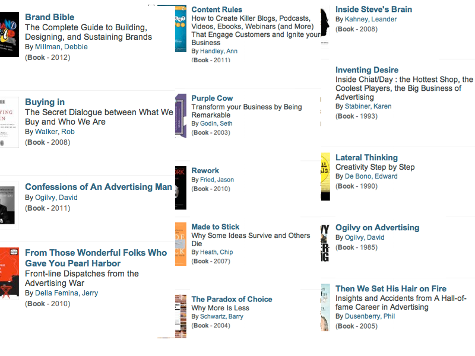
Task: Click the Ogilvy on Advertising cover
Action: [325, 243]
